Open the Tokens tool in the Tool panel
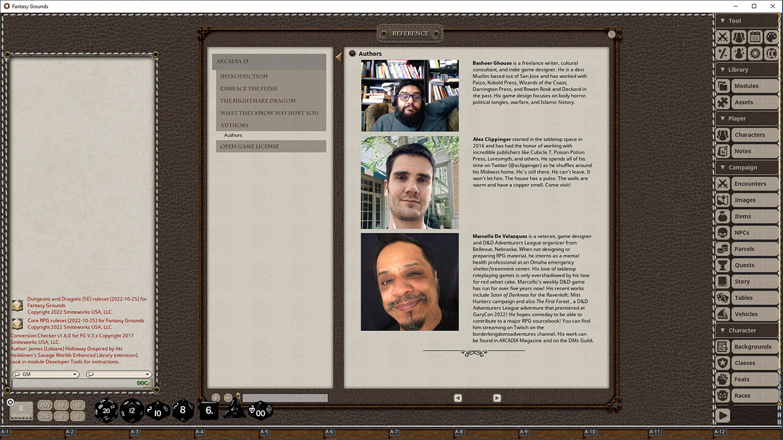783x440 pixels. coord(771,54)
